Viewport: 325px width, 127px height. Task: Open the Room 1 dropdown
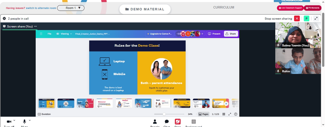[x=71, y=8]
